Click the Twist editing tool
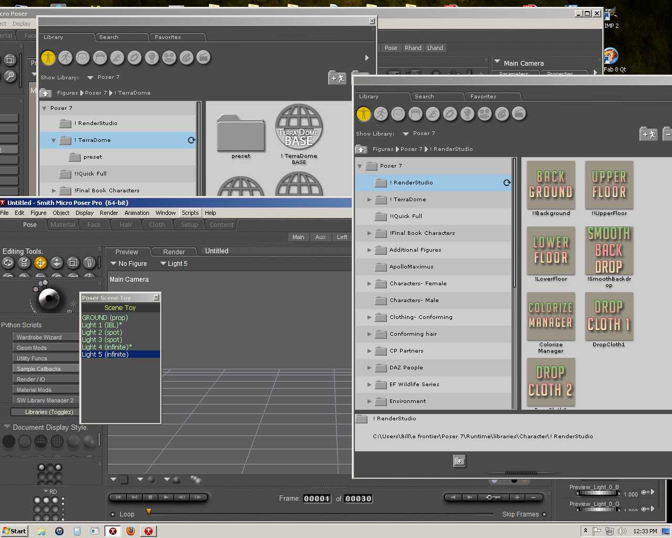 (24, 263)
